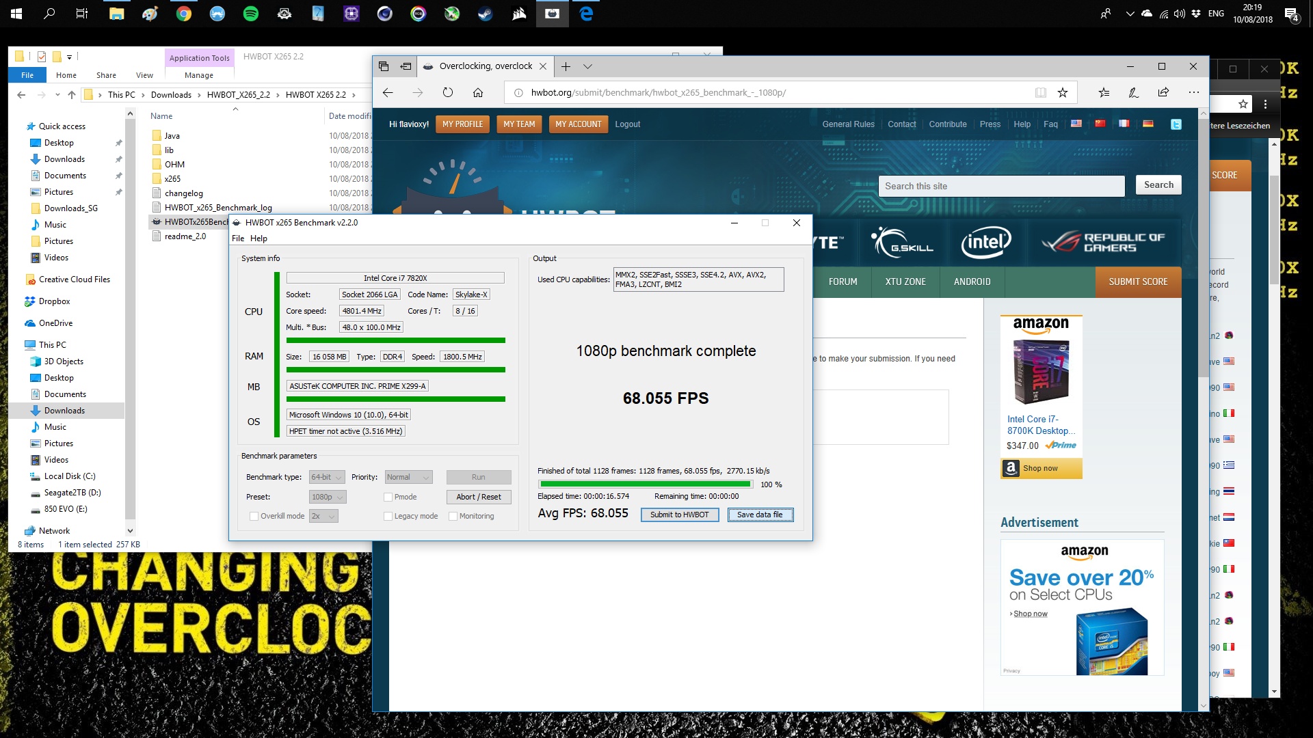
Task: Toggle Monitoring checkbox
Action: pyautogui.click(x=453, y=516)
